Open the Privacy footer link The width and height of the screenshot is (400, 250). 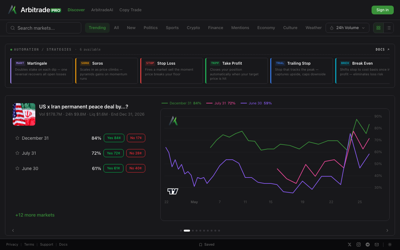coord(12,244)
